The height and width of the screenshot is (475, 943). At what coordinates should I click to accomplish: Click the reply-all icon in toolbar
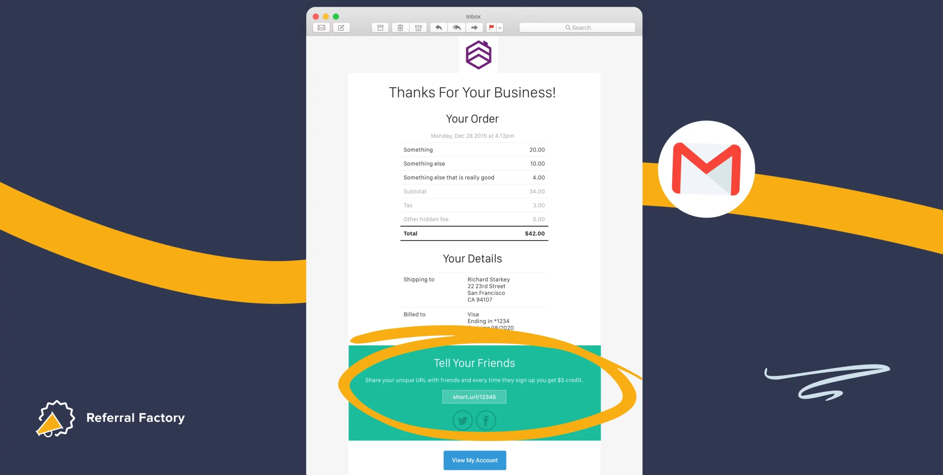[x=457, y=28]
